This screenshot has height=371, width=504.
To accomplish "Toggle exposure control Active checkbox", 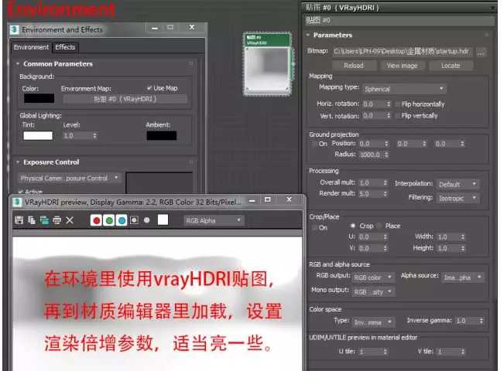I will [x=21, y=192].
